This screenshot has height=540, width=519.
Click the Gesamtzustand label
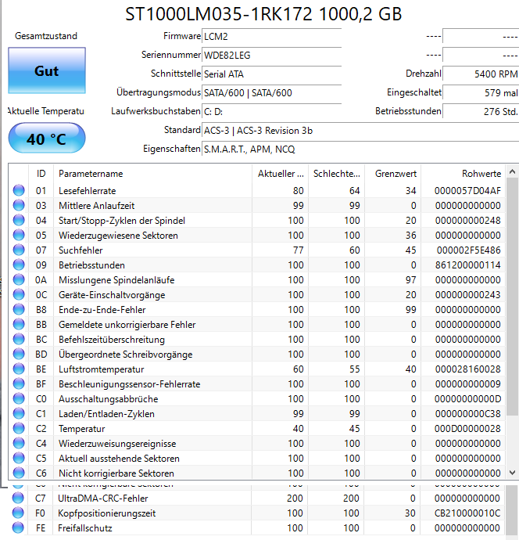(46, 36)
